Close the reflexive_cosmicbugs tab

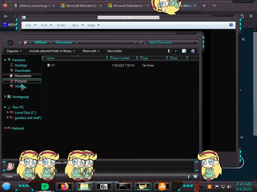54,5
